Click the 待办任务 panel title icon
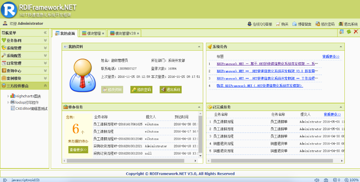Screen dimensions: 360x182 coord(66,107)
